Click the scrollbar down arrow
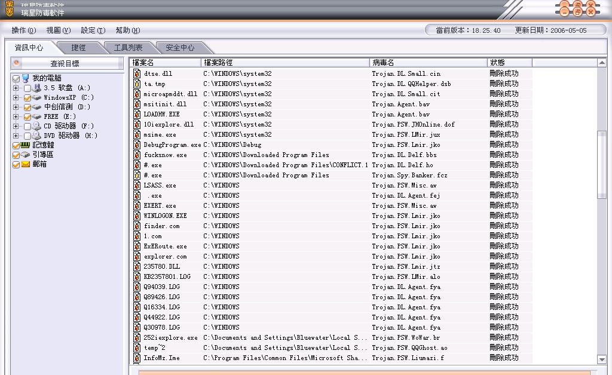Image resolution: width=612 pixels, height=375 pixels. click(602, 359)
